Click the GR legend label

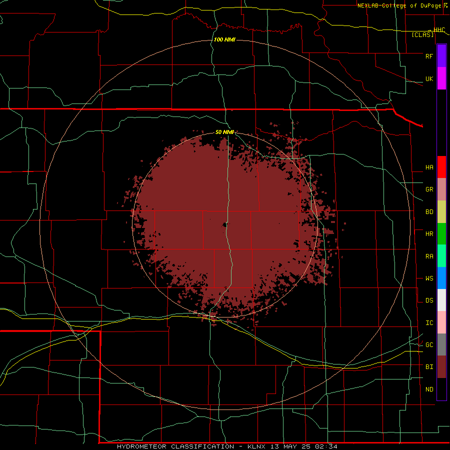pyautogui.click(x=429, y=189)
